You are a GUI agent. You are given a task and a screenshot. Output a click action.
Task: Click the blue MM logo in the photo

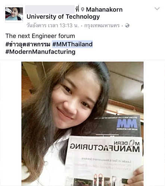pos(127,123)
